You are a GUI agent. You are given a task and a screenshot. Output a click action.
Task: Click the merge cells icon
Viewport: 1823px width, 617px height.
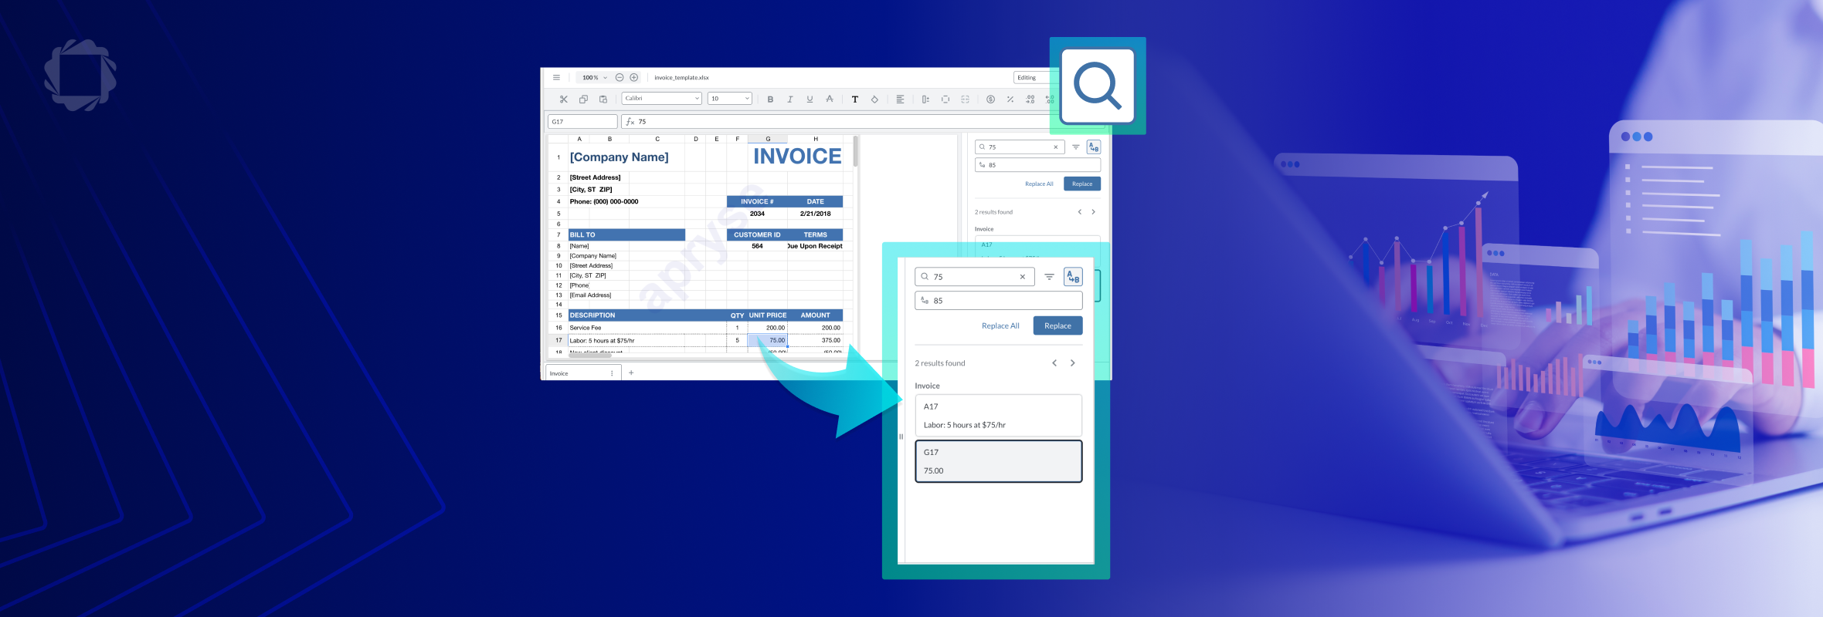pos(945,99)
